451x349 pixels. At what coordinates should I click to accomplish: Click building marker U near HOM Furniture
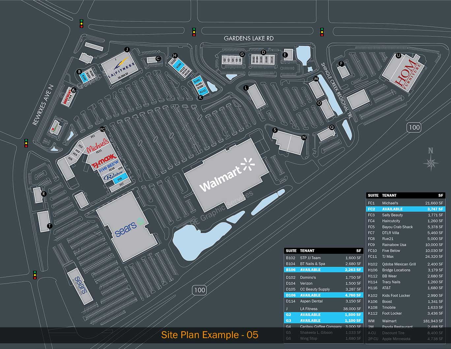pos(398,55)
